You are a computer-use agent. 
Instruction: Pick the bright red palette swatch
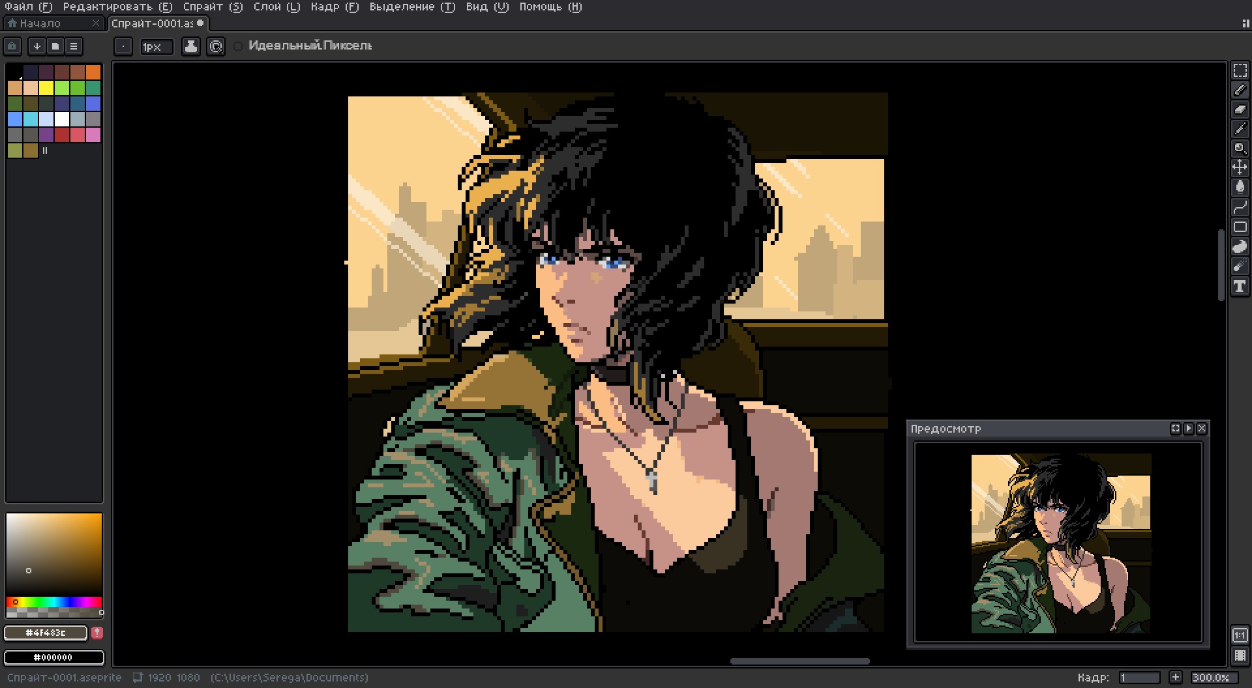[62, 135]
